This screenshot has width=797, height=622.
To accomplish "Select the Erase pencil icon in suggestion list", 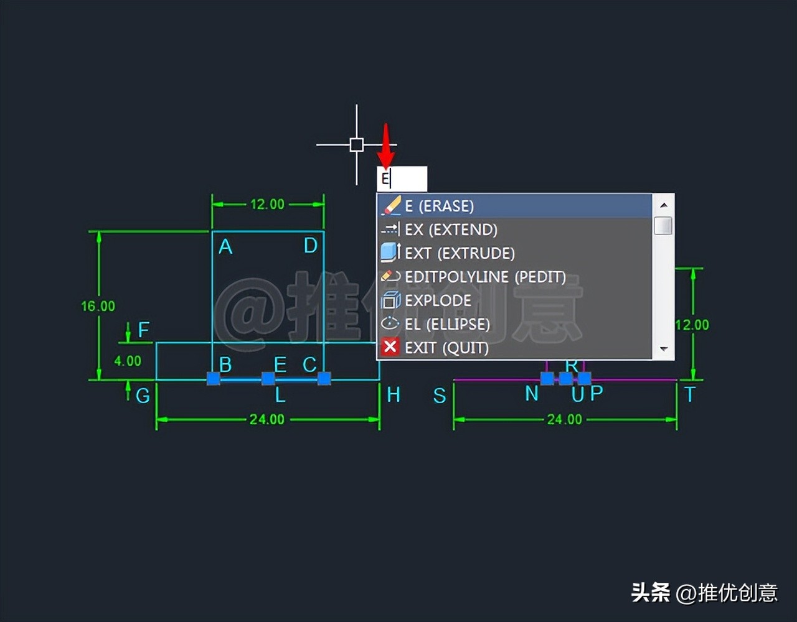I will click(x=390, y=205).
